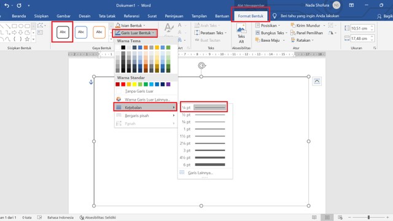Expand the Garis Luar Bentuk dropdown
393x221 pixels.
135,33
